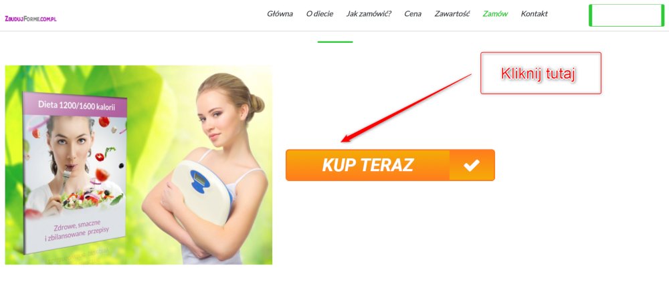Open the Kontakt page

tap(534, 13)
